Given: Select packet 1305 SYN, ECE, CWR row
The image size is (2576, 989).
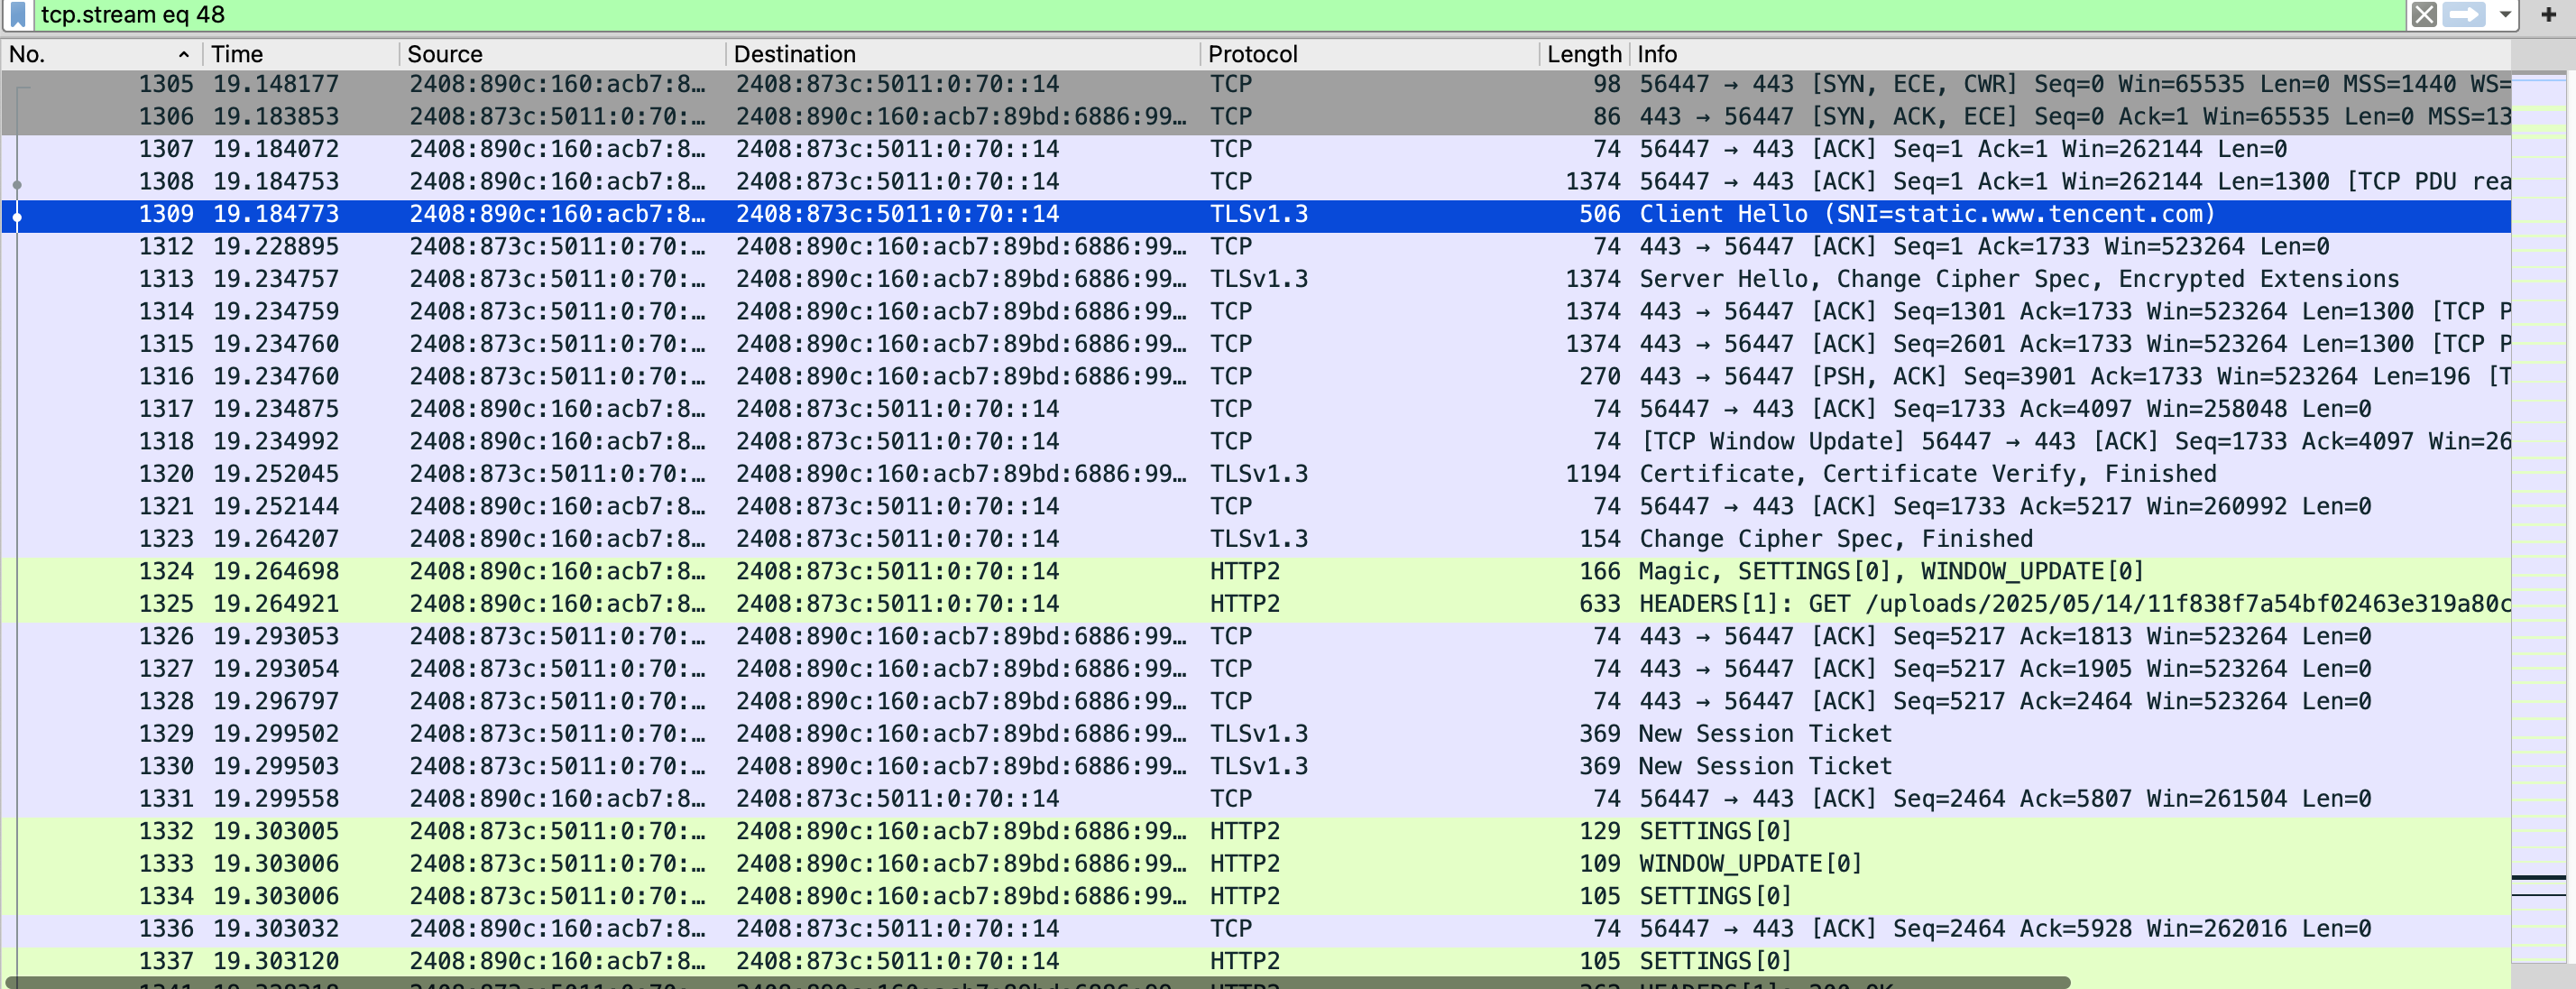Looking at the screenshot, I should click(x=1256, y=85).
